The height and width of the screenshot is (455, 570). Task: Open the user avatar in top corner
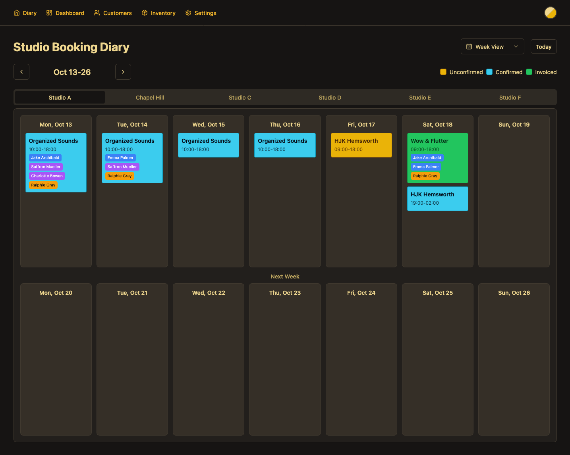coord(550,13)
